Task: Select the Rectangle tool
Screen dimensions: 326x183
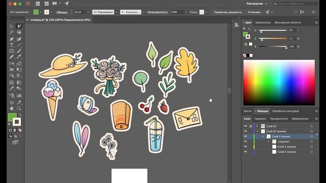Action: 11,51
